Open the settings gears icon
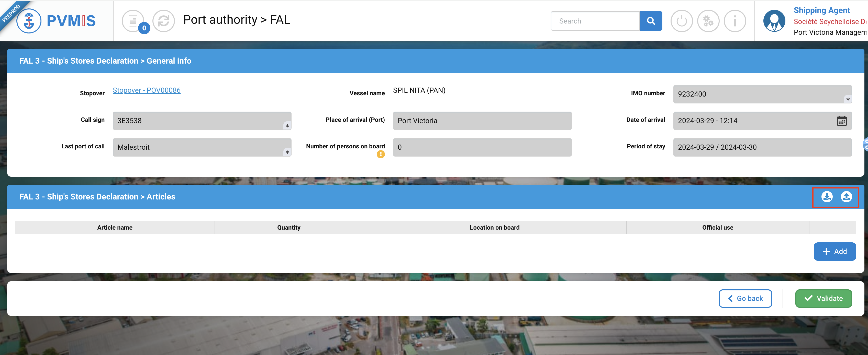Screen dimensions: 868x355 [708, 21]
